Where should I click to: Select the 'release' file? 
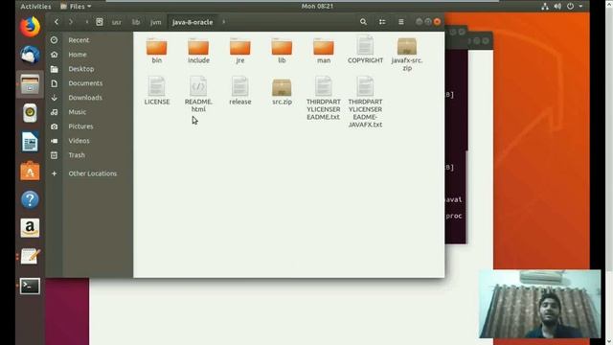point(240,91)
